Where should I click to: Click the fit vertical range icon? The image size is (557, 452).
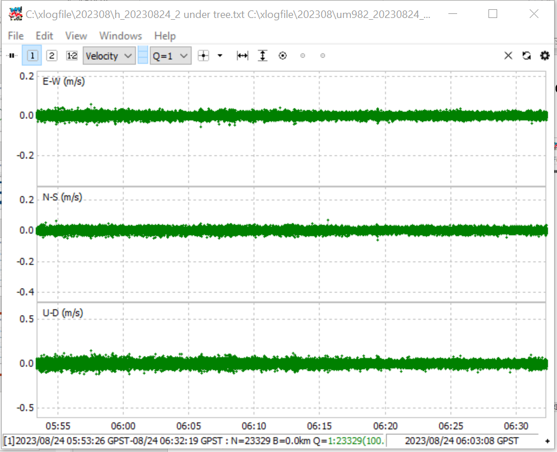click(x=263, y=56)
